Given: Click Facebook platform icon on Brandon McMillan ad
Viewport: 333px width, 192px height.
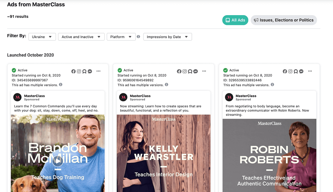Looking at the screenshot, I should (x=74, y=71).
